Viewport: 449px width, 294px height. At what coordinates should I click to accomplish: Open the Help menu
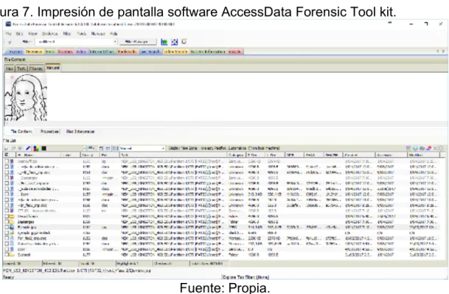(114, 34)
